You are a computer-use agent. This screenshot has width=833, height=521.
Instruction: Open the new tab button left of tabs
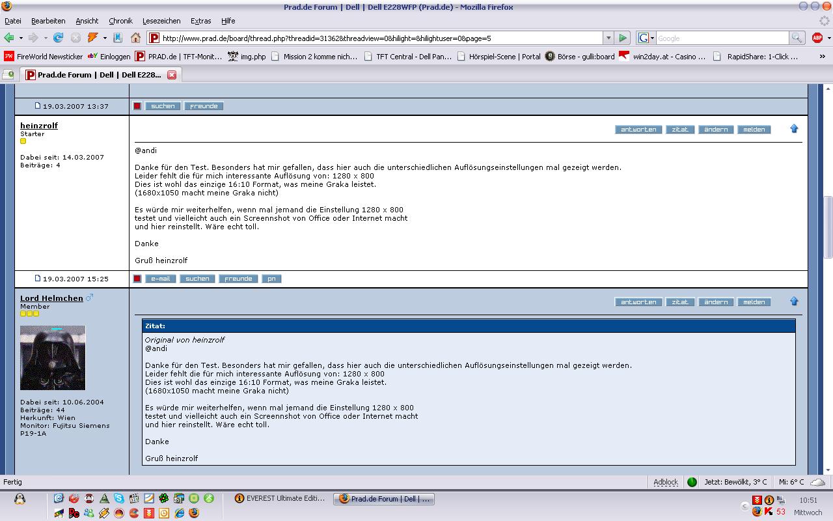pos(8,75)
